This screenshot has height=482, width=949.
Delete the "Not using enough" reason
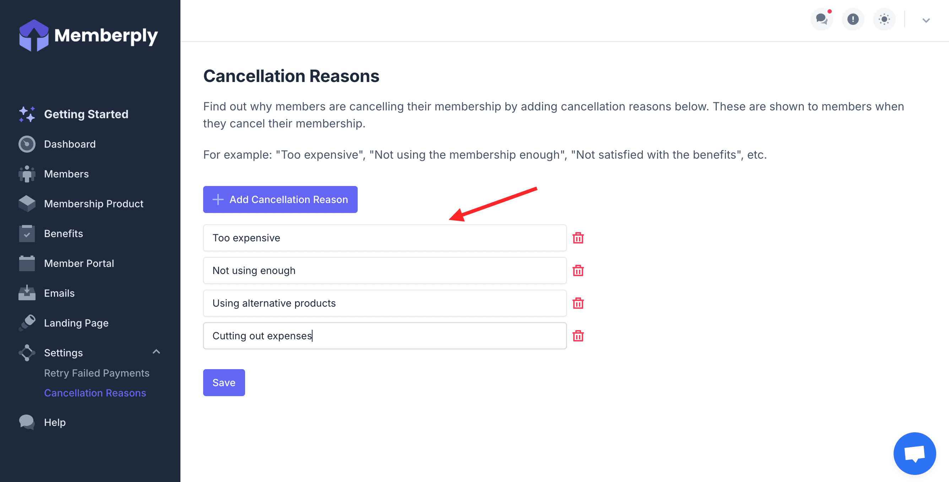pos(578,271)
